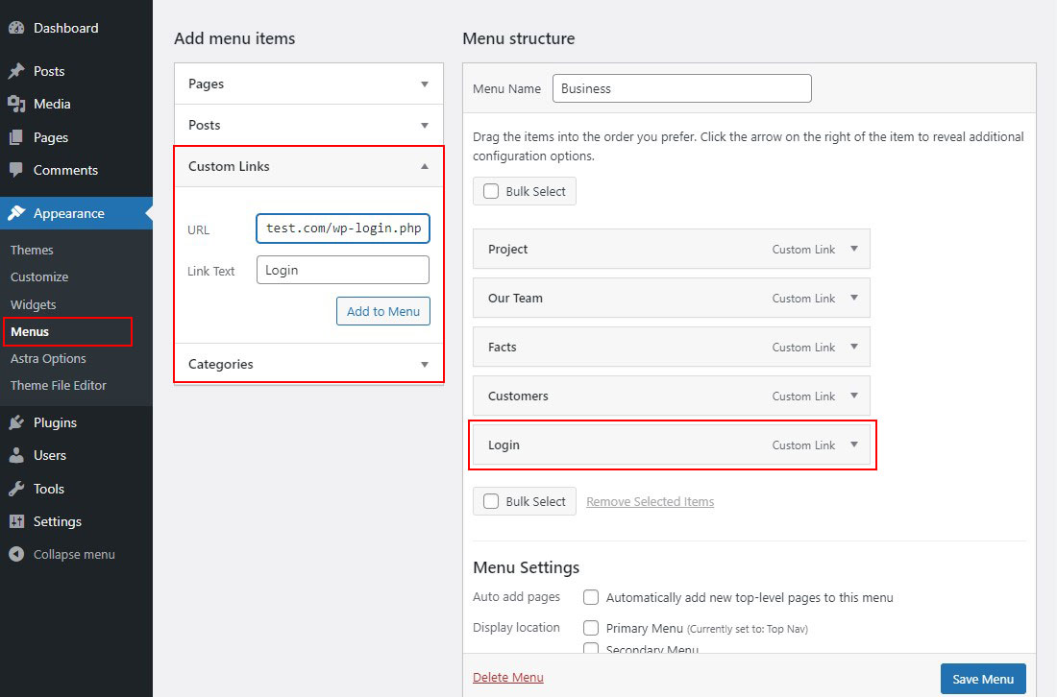Image resolution: width=1057 pixels, height=697 pixels.
Task: Check the Primary Menu display location
Action: pos(592,628)
